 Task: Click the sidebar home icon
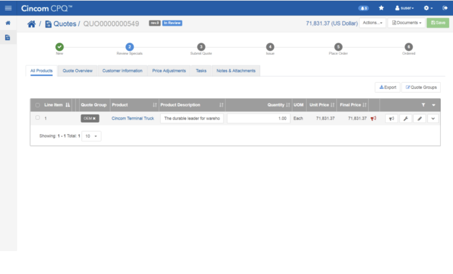pos(8,23)
